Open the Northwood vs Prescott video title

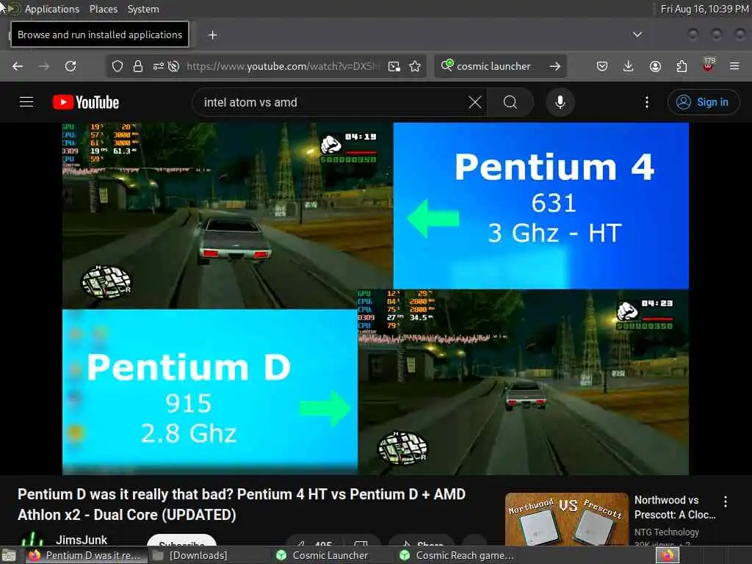pos(675,507)
